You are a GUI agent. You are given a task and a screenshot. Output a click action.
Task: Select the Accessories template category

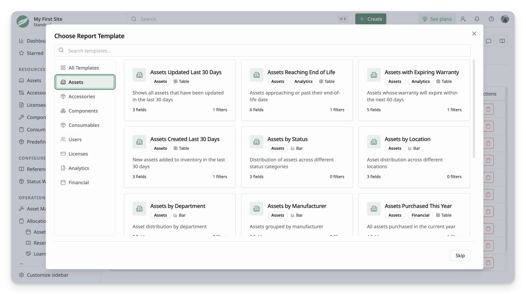(85, 96)
